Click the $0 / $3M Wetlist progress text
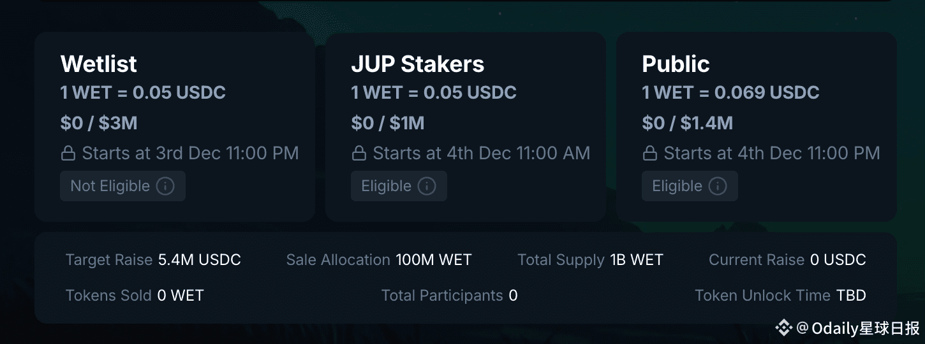This screenshot has width=925, height=344. click(99, 123)
